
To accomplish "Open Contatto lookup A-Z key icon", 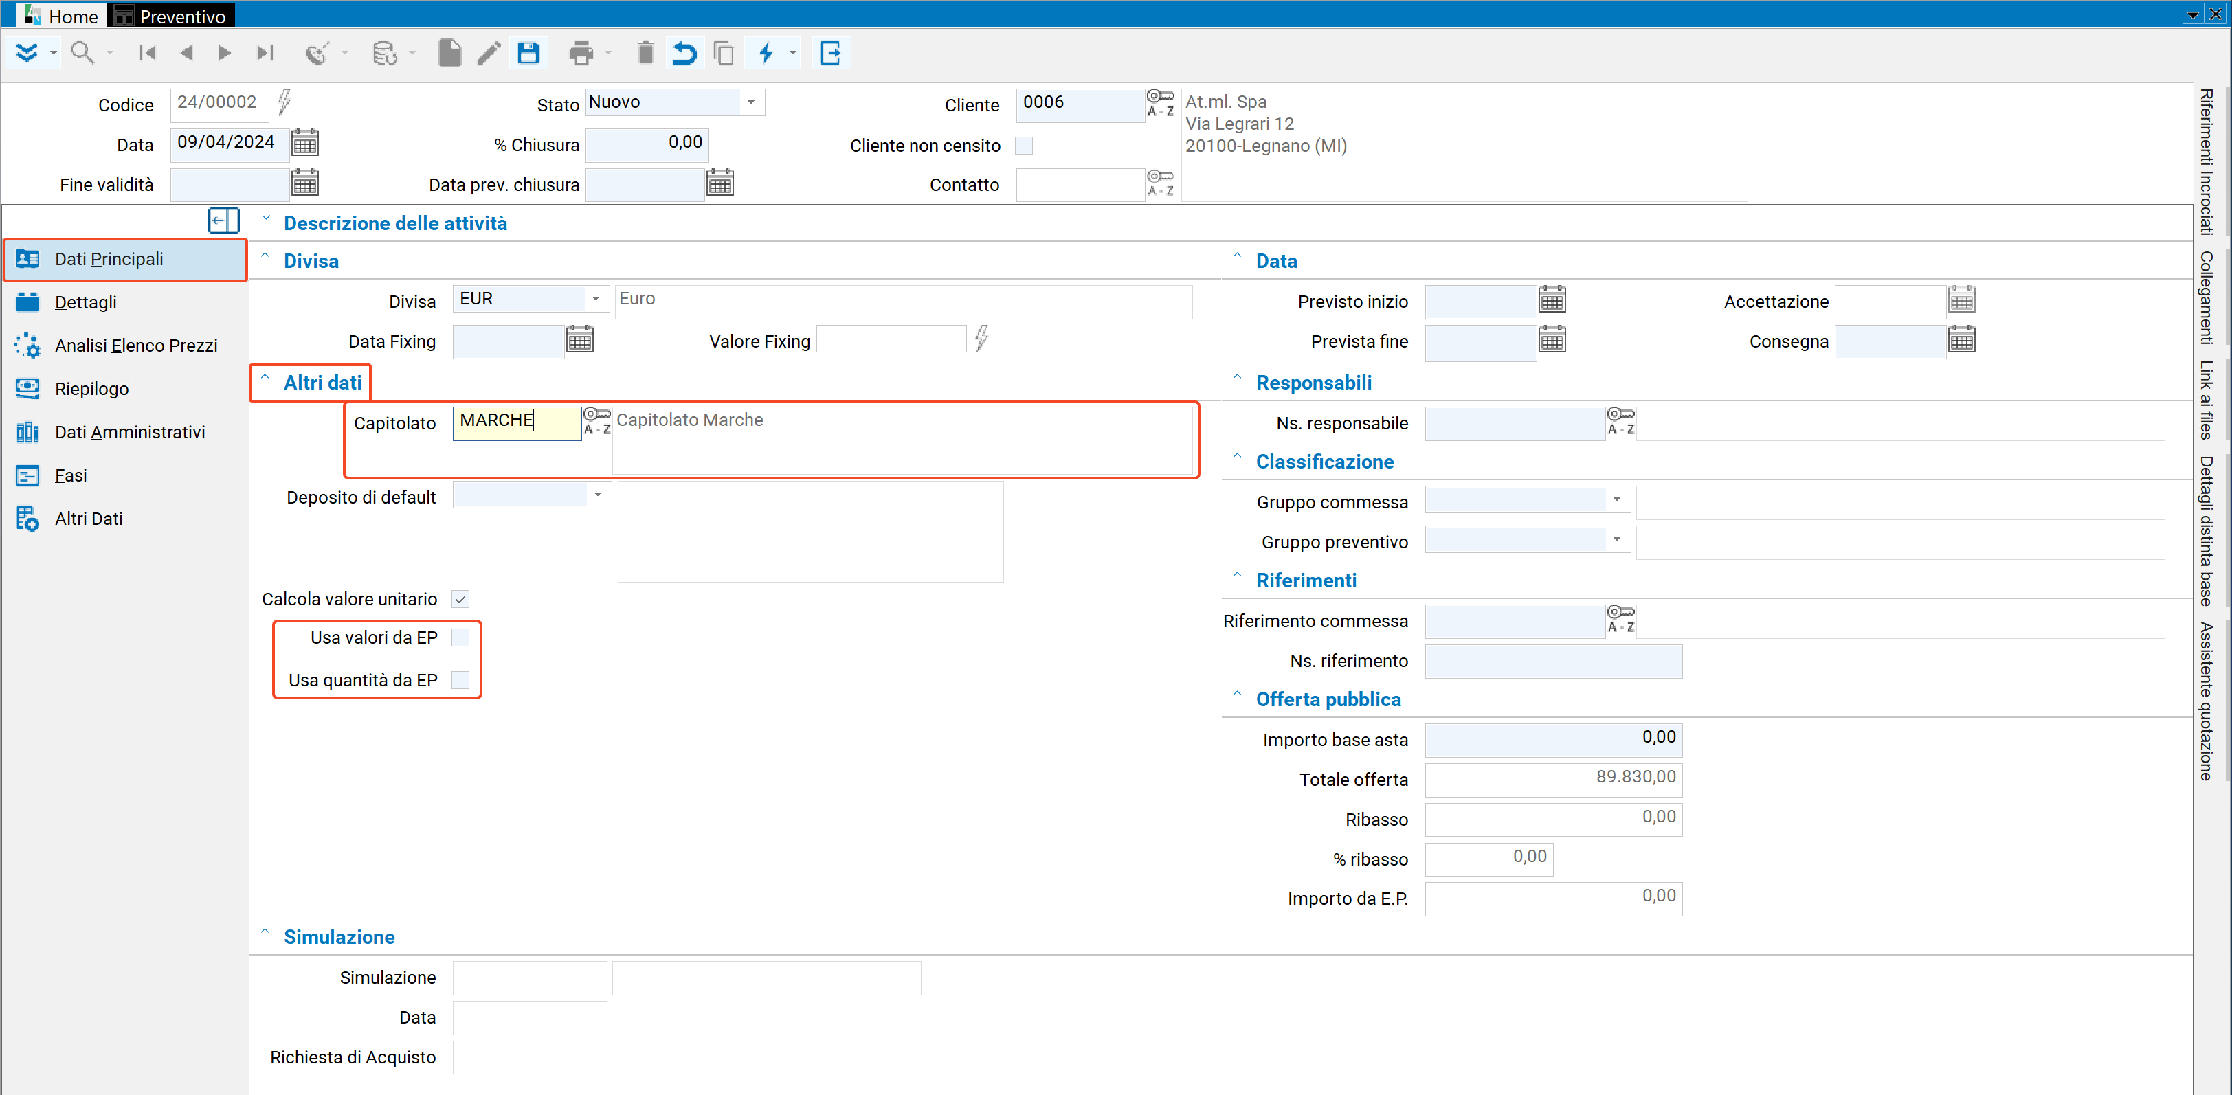I will (x=1160, y=183).
